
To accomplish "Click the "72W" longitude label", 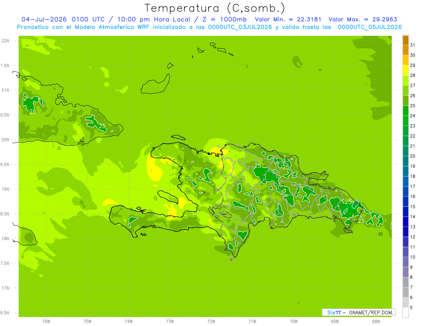I will (x=211, y=321).
